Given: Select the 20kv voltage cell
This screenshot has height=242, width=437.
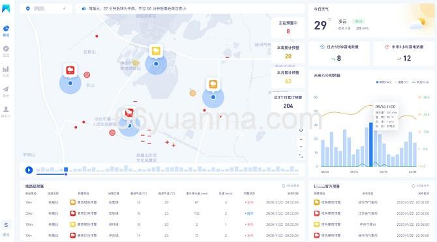Looking at the screenshot, I should click(29, 213).
